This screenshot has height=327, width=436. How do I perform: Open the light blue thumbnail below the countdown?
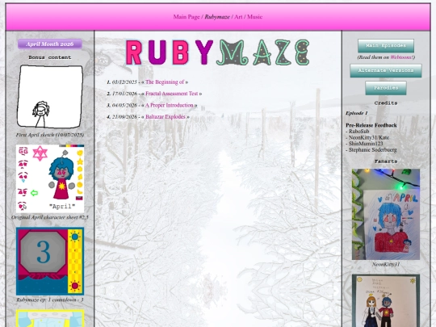coord(50,318)
